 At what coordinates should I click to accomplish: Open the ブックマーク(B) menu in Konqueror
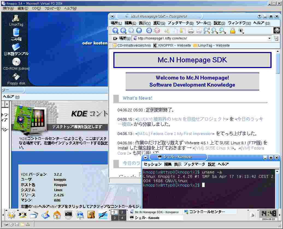click(x=180, y=23)
